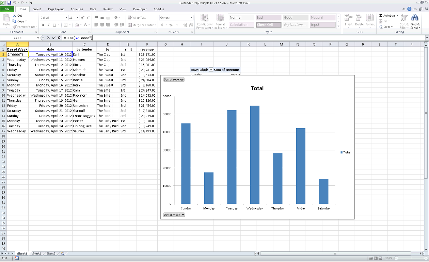Open the Formulas ribbon tab
Viewport: 429px width, 262px height.
click(77, 9)
